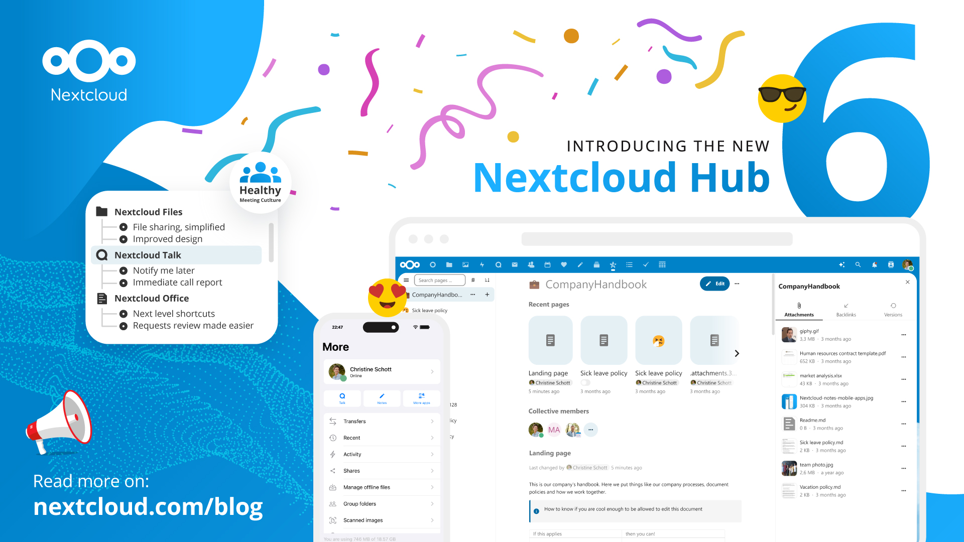Image resolution: width=964 pixels, height=542 pixels.
Task: Switch to the Backlinks tab
Action: click(845, 311)
